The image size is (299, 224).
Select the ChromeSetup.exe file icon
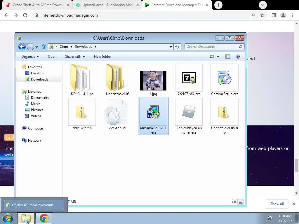tap(225, 78)
